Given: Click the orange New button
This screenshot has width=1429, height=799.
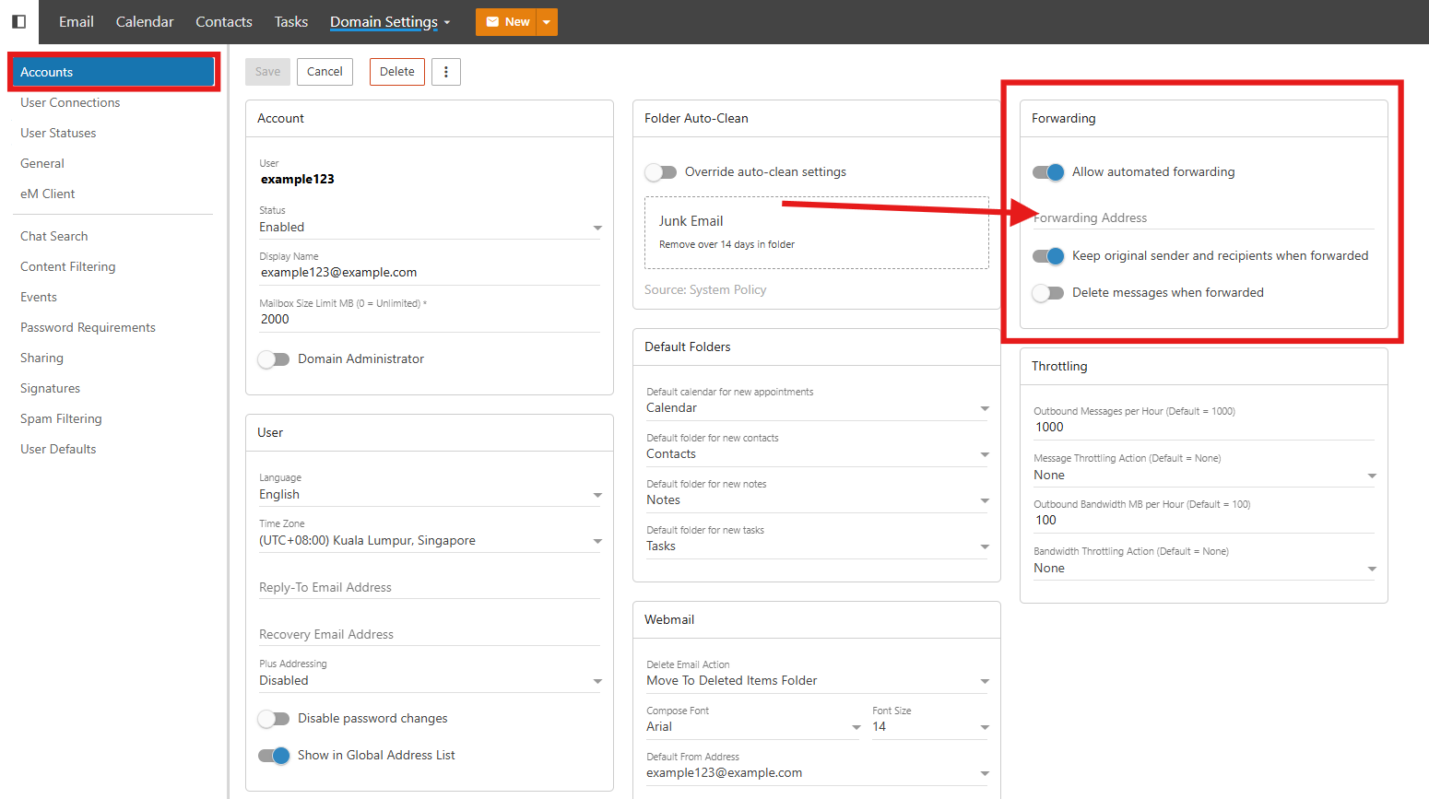Looking at the screenshot, I should (507, 22).
